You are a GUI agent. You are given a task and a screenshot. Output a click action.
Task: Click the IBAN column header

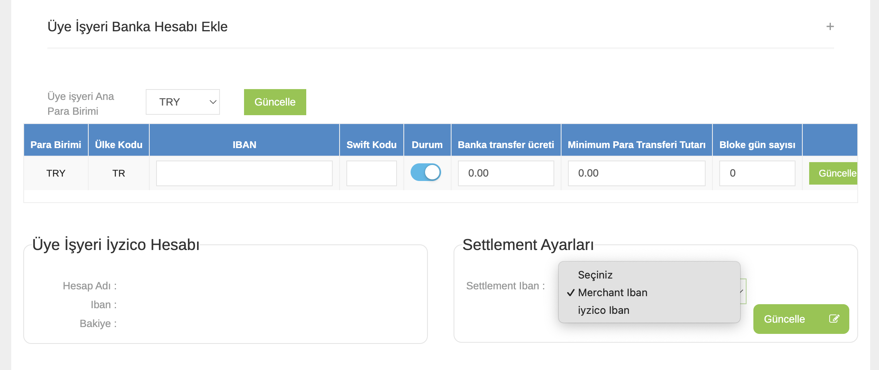coord(244,145)
